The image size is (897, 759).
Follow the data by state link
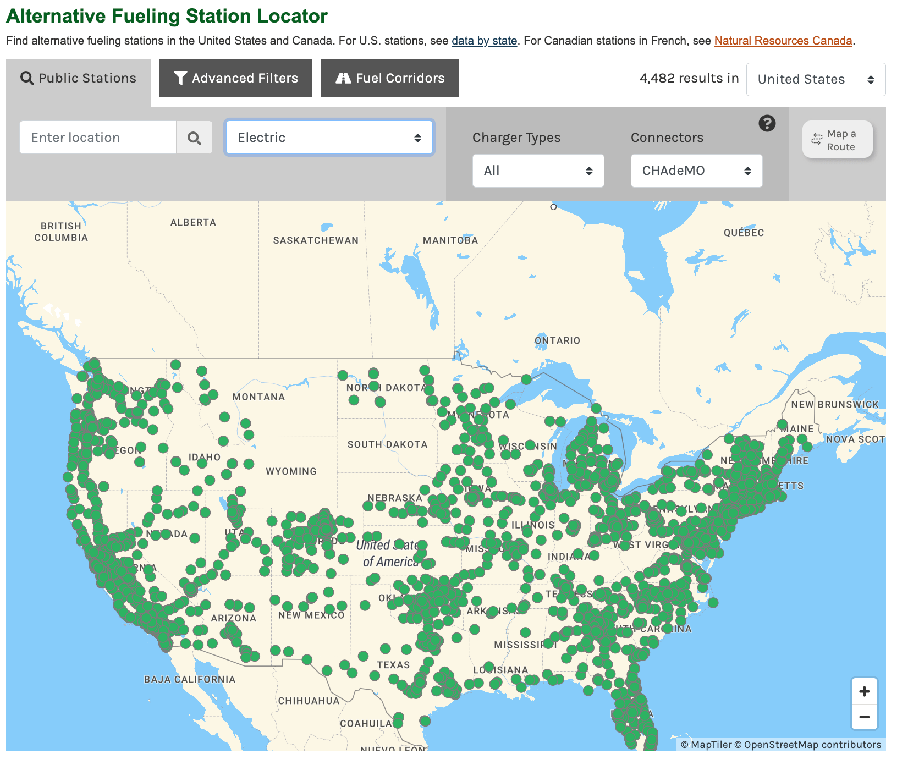484,41
